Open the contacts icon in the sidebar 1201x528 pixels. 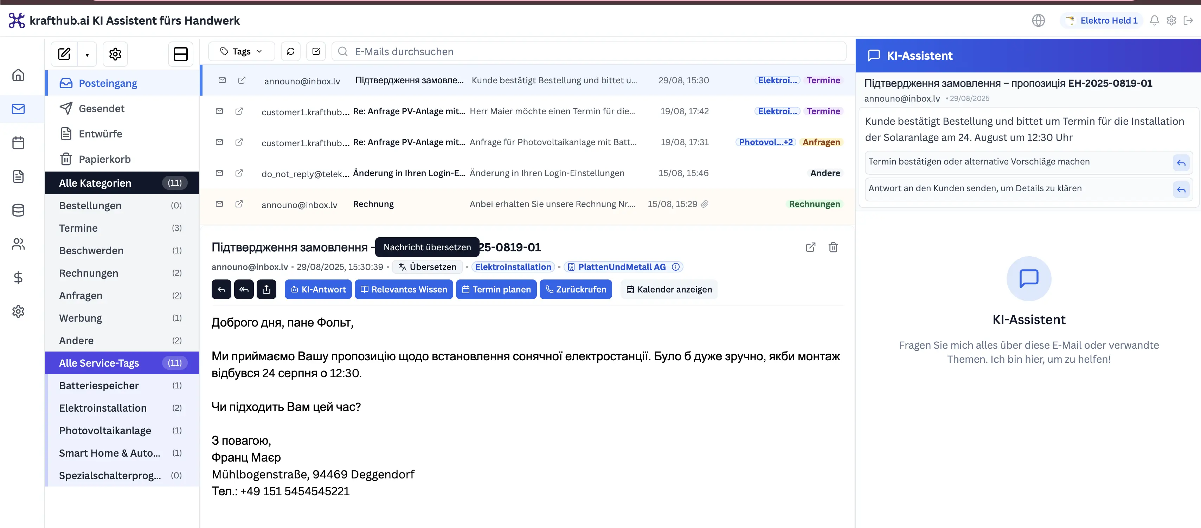(18, 244)
